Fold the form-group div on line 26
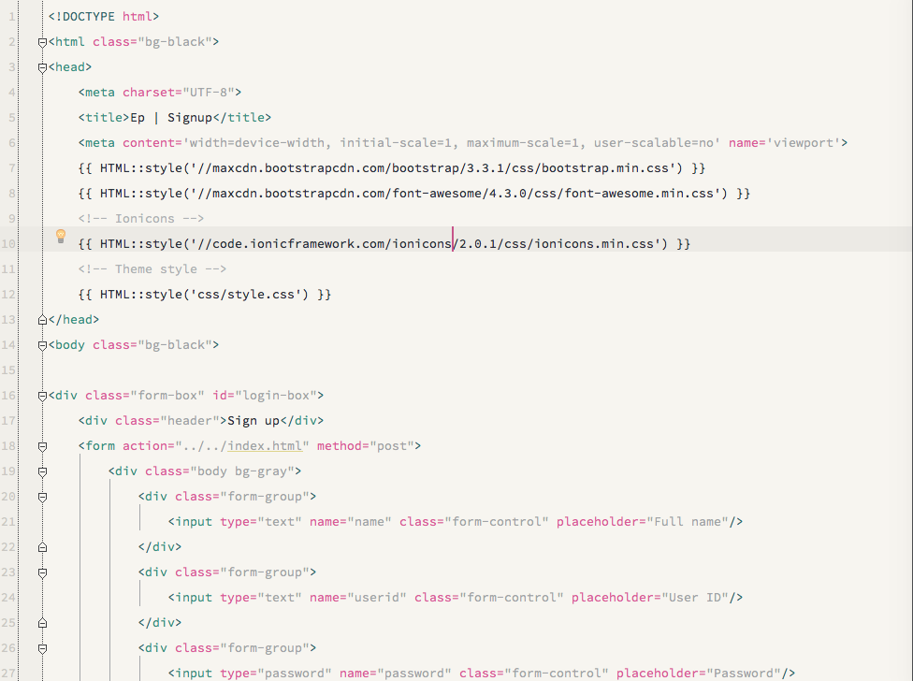913x681 pixels. click(42, 648)
